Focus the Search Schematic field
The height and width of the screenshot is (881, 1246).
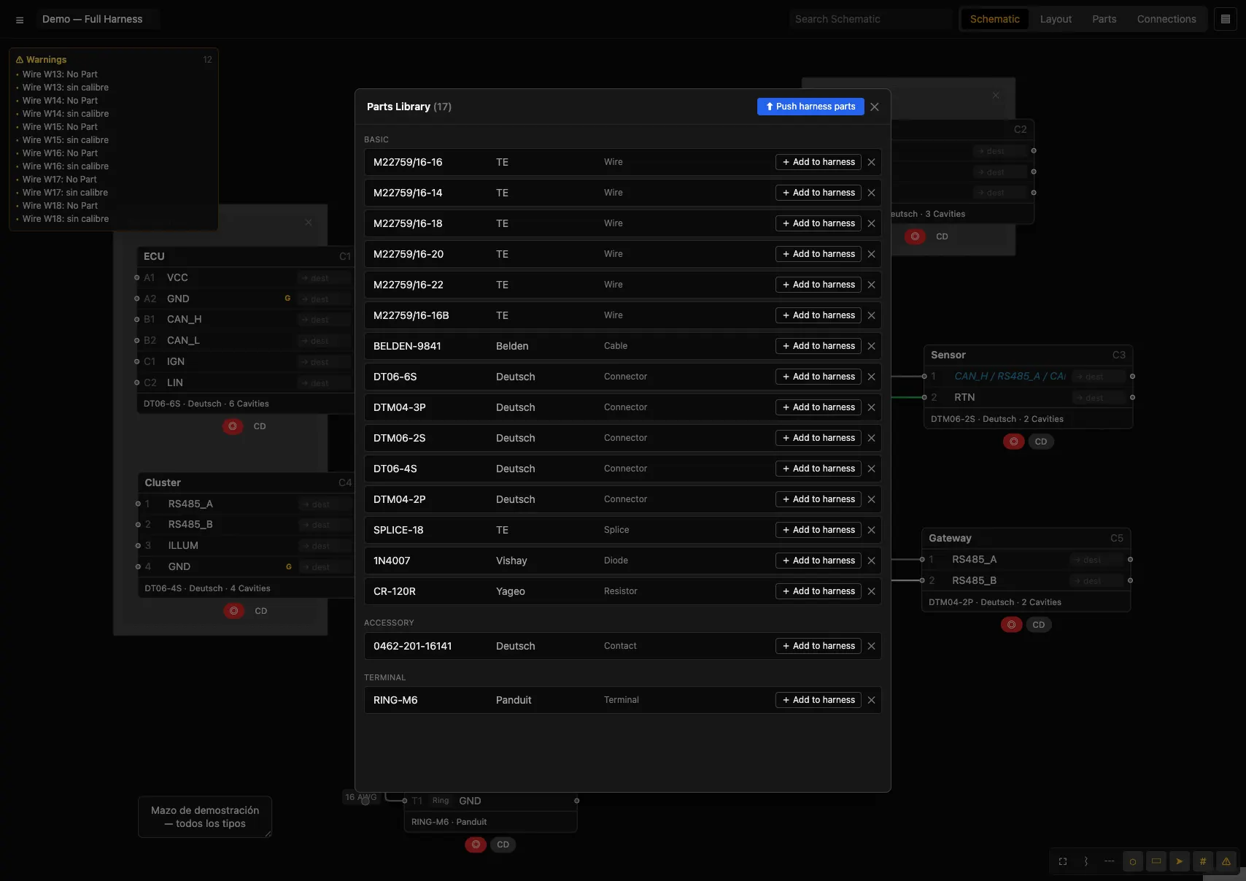(871, 19)
